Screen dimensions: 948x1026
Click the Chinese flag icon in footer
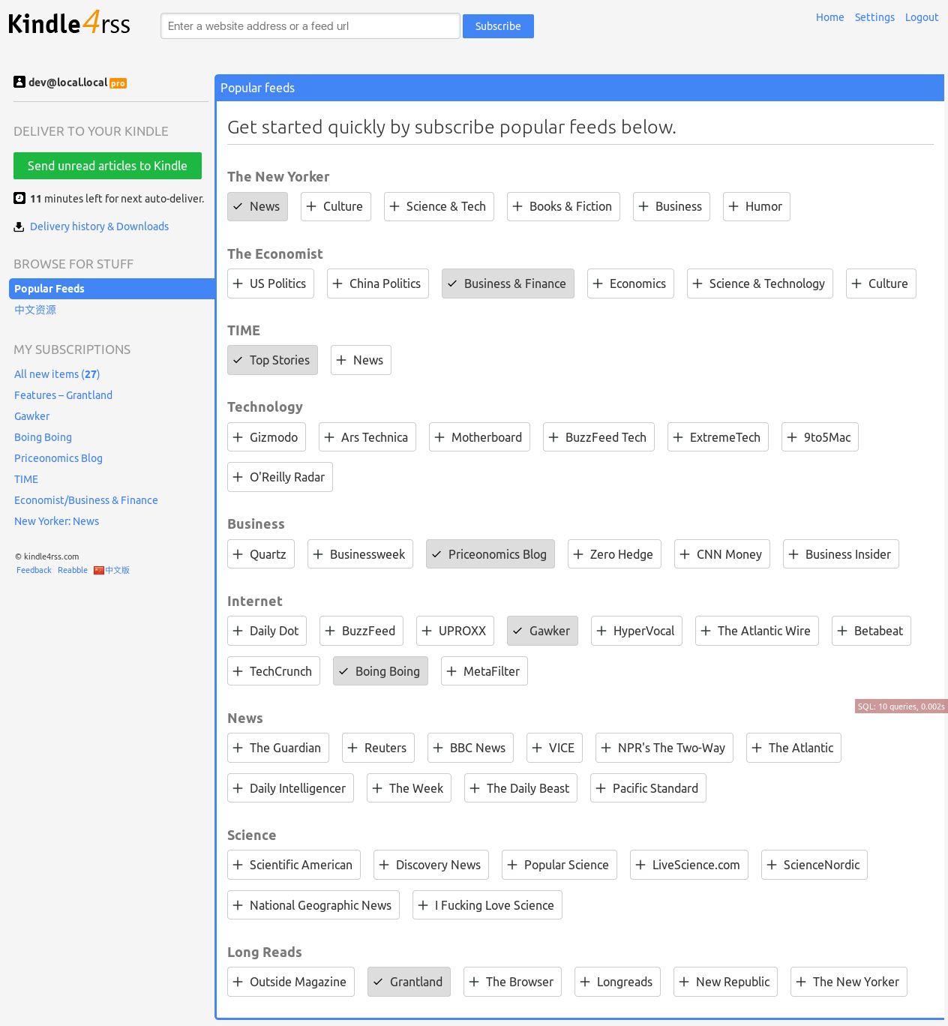99,570
